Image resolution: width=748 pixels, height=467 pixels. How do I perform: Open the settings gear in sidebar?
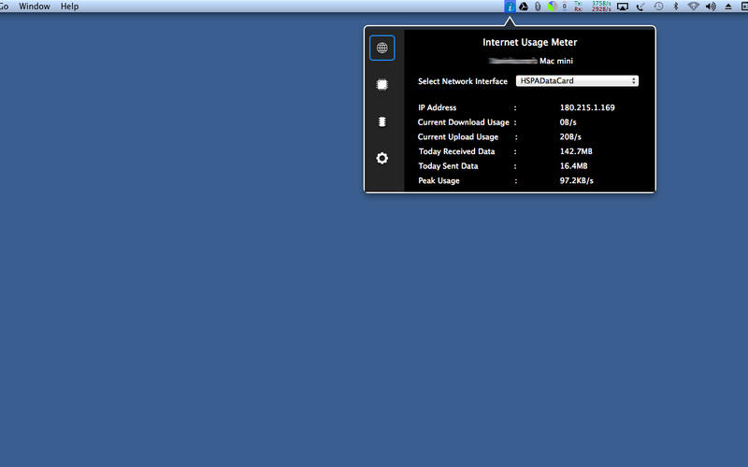pos(382,158)
